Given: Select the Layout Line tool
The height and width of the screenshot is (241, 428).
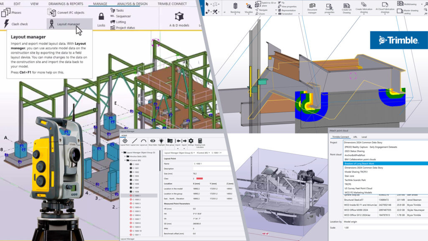Looking at the screenshot, I should pos(135,141).
